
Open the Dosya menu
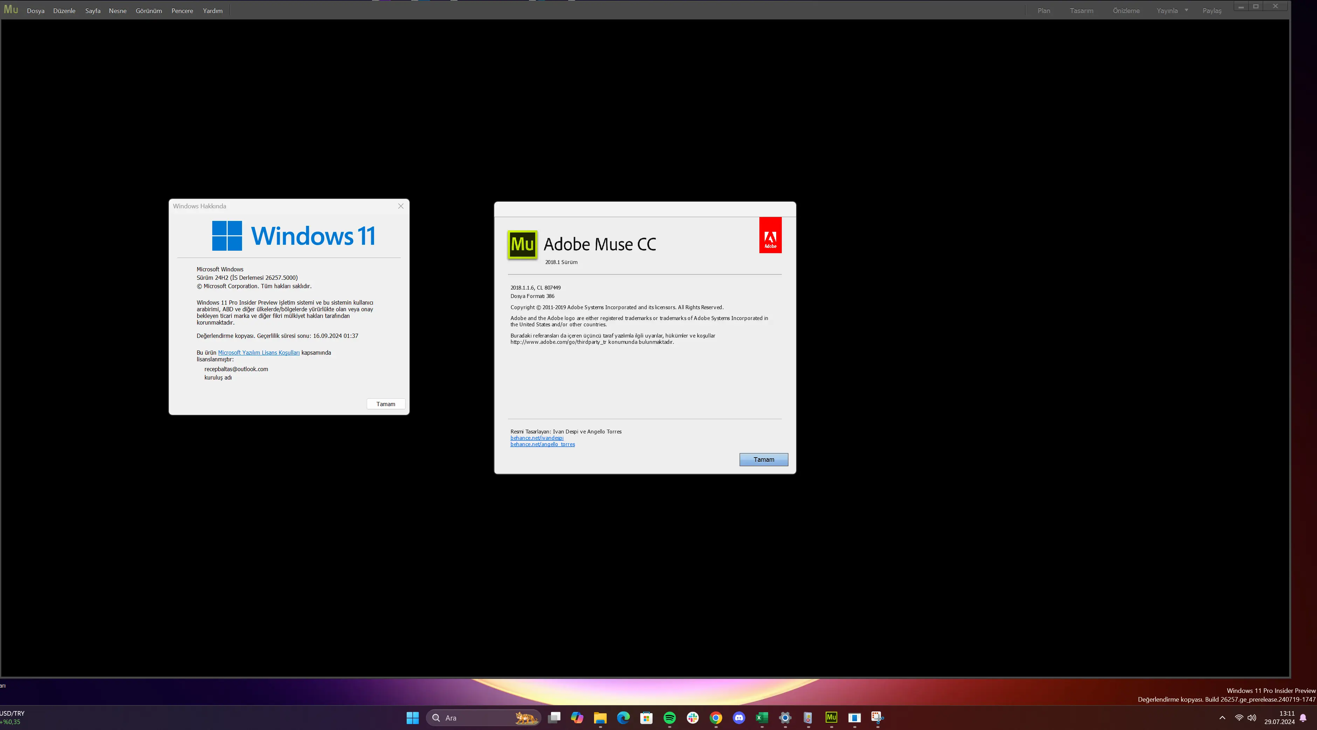[36, 11]
